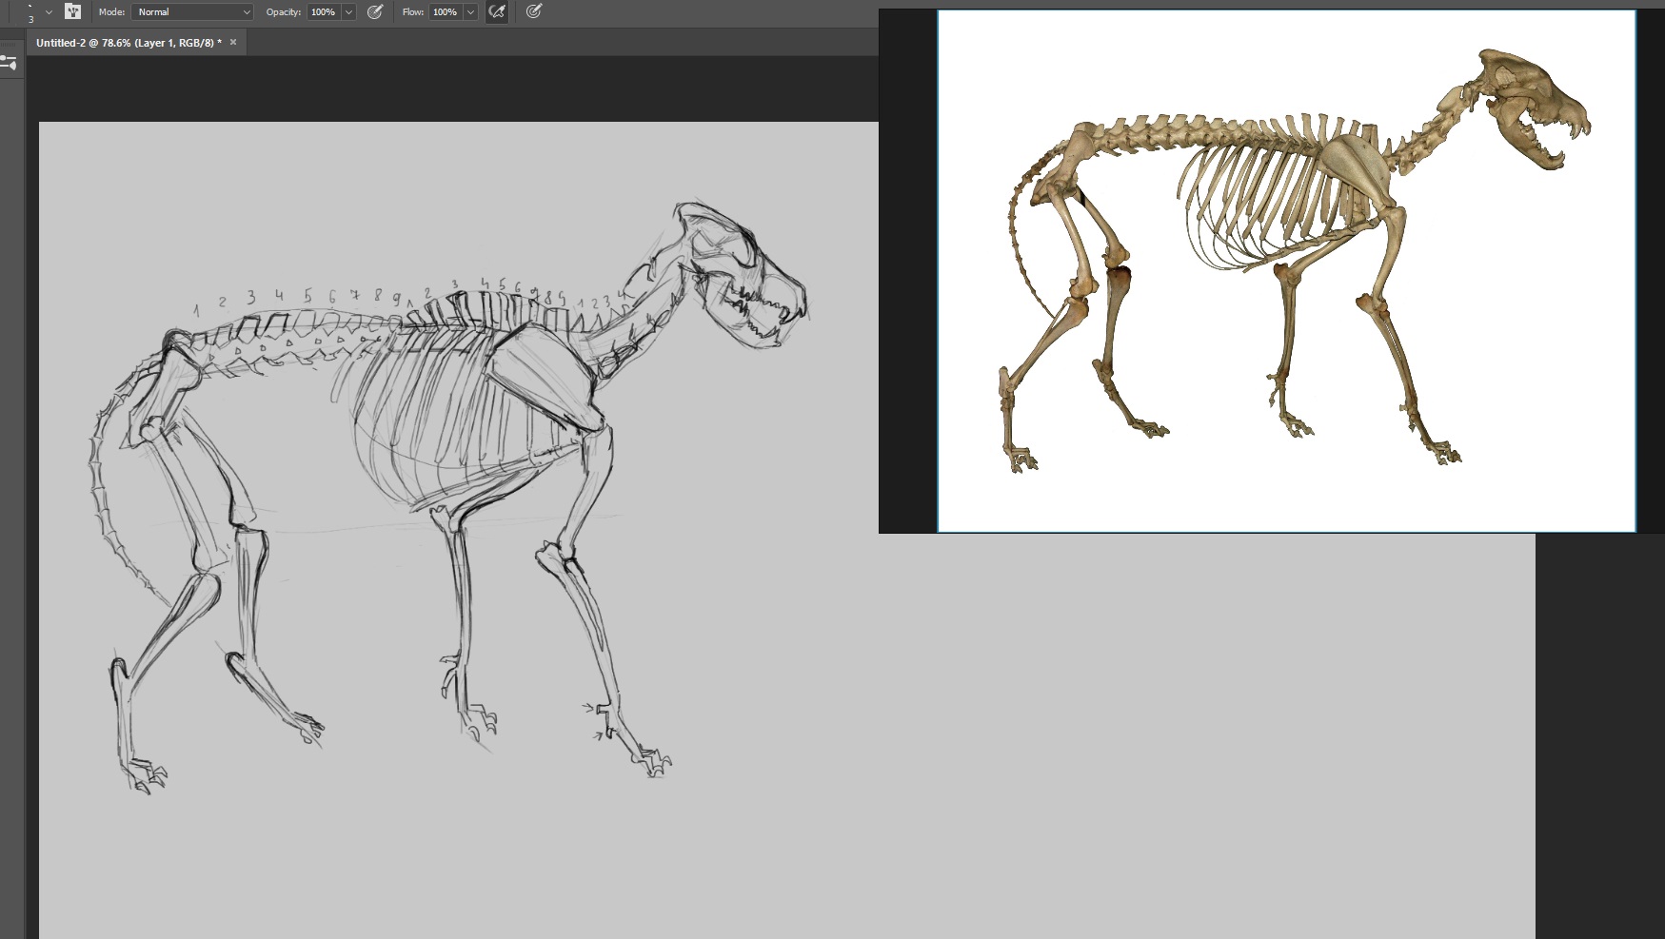1665x939 pixels.
Task: Expand the Flow slider arrow
Action: [470, 12]
